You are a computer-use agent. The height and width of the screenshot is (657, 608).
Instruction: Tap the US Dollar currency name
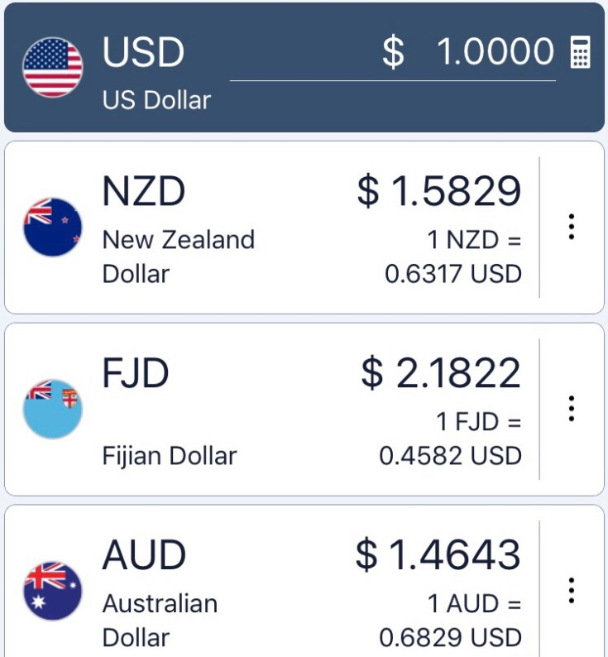[156, 100]
